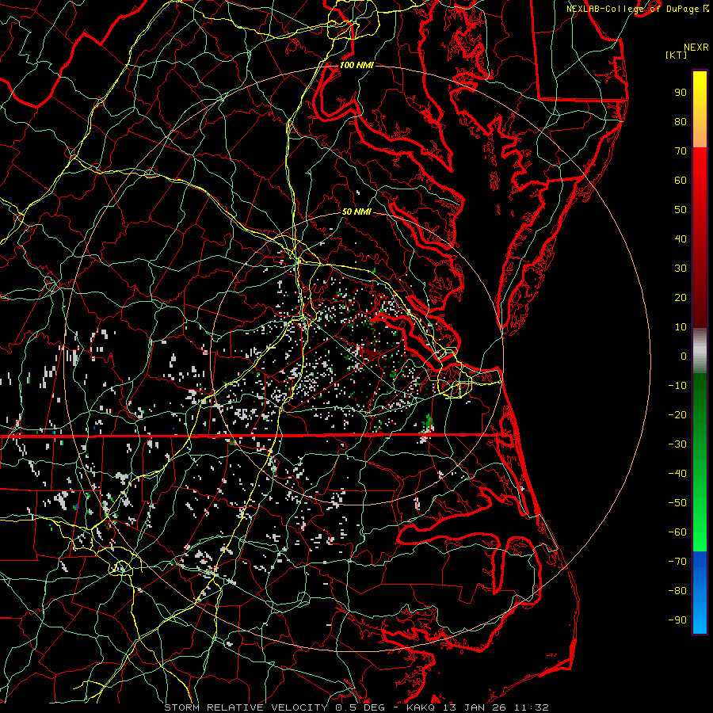Click the 60 value on velocity scale
Screen dimensions: 713x713
[x=681, y=181]
